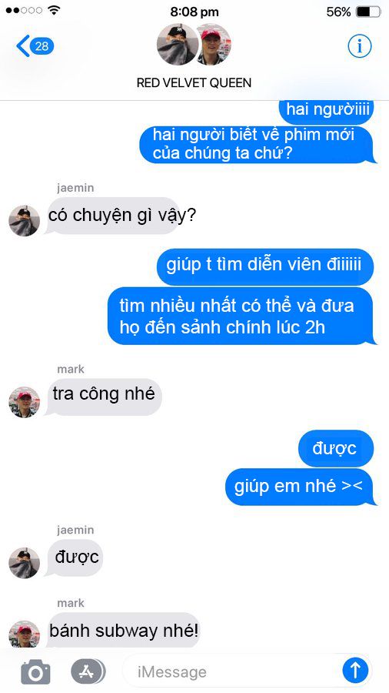The image size is (389, 693).
Task: Open the camera icon
Action: [35, 671]
